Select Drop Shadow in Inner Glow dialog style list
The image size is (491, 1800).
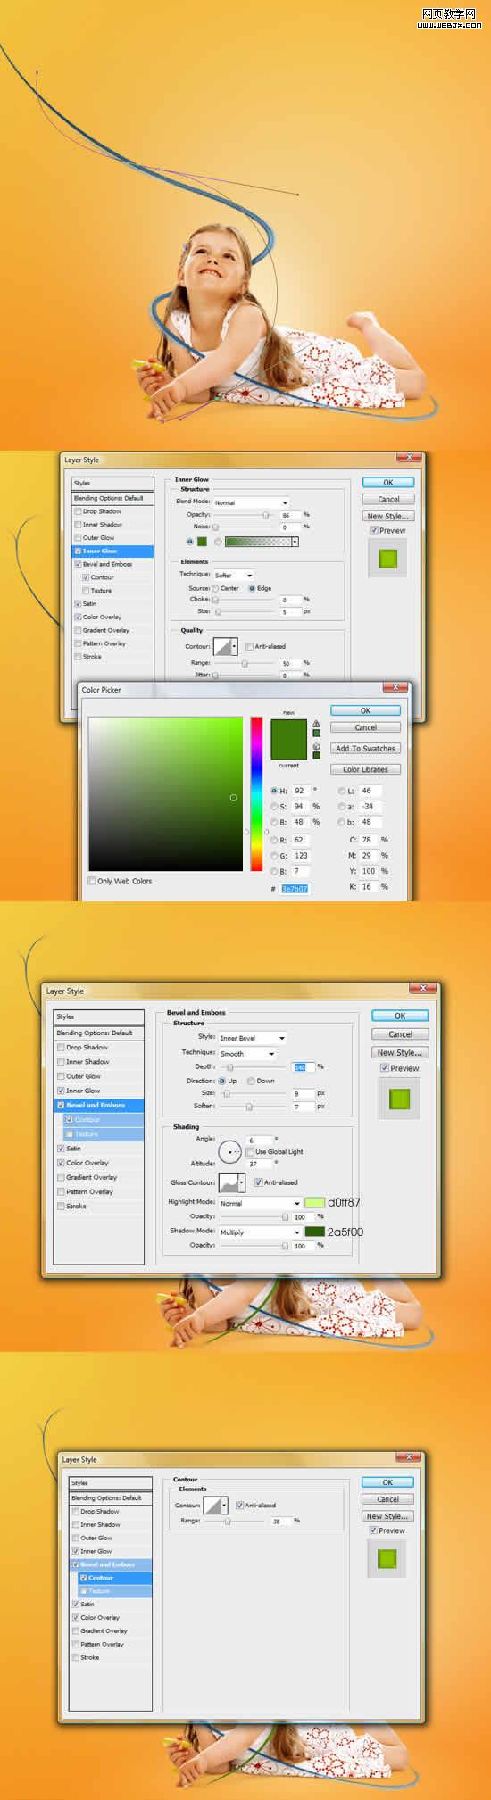102,511
